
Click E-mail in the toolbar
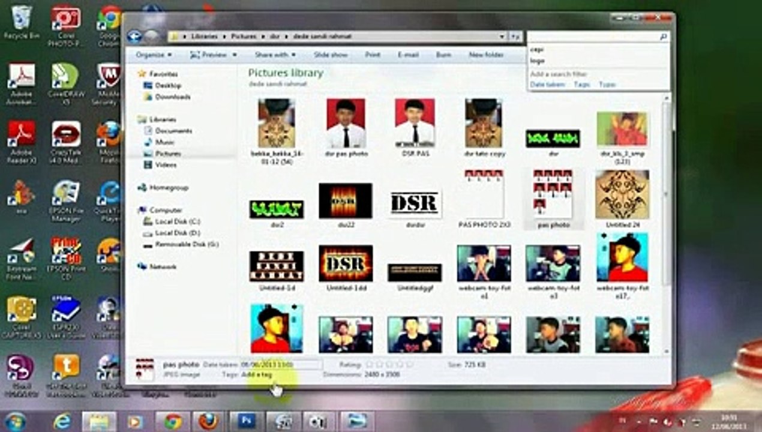tap(408, 55)
